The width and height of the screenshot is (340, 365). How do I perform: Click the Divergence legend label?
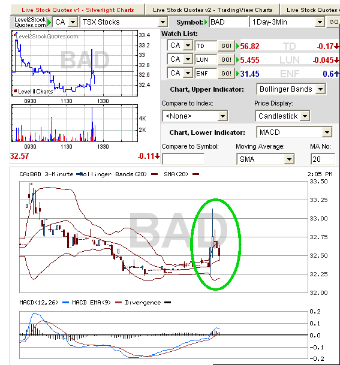pos(143,303)
